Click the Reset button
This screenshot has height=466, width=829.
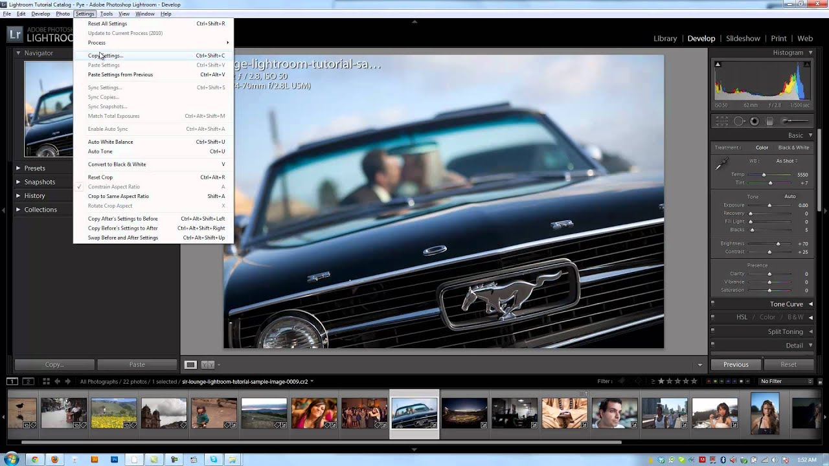(x=788, y=364)
